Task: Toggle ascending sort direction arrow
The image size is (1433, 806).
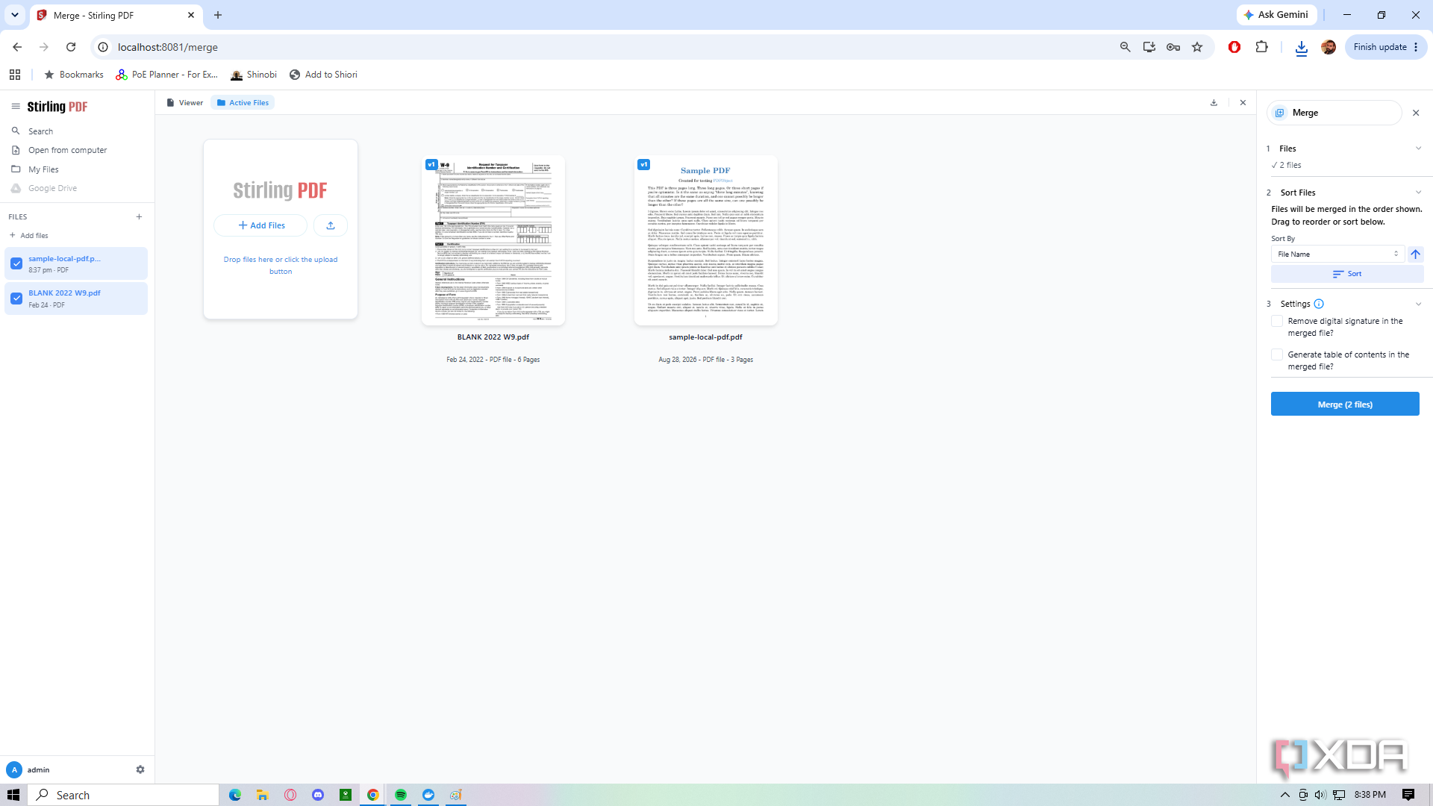Action: click(x=1415, y=254)
